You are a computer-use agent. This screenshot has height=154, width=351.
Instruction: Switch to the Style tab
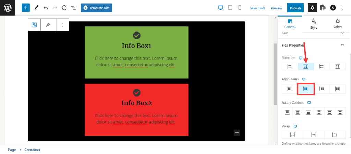[314, 24]
